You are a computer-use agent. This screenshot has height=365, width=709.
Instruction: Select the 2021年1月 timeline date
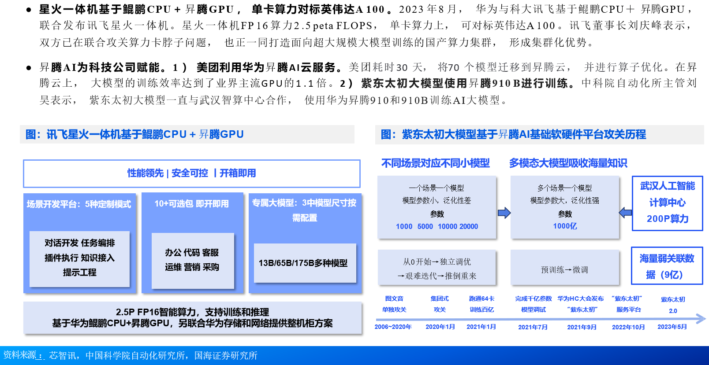pos(481,327)
